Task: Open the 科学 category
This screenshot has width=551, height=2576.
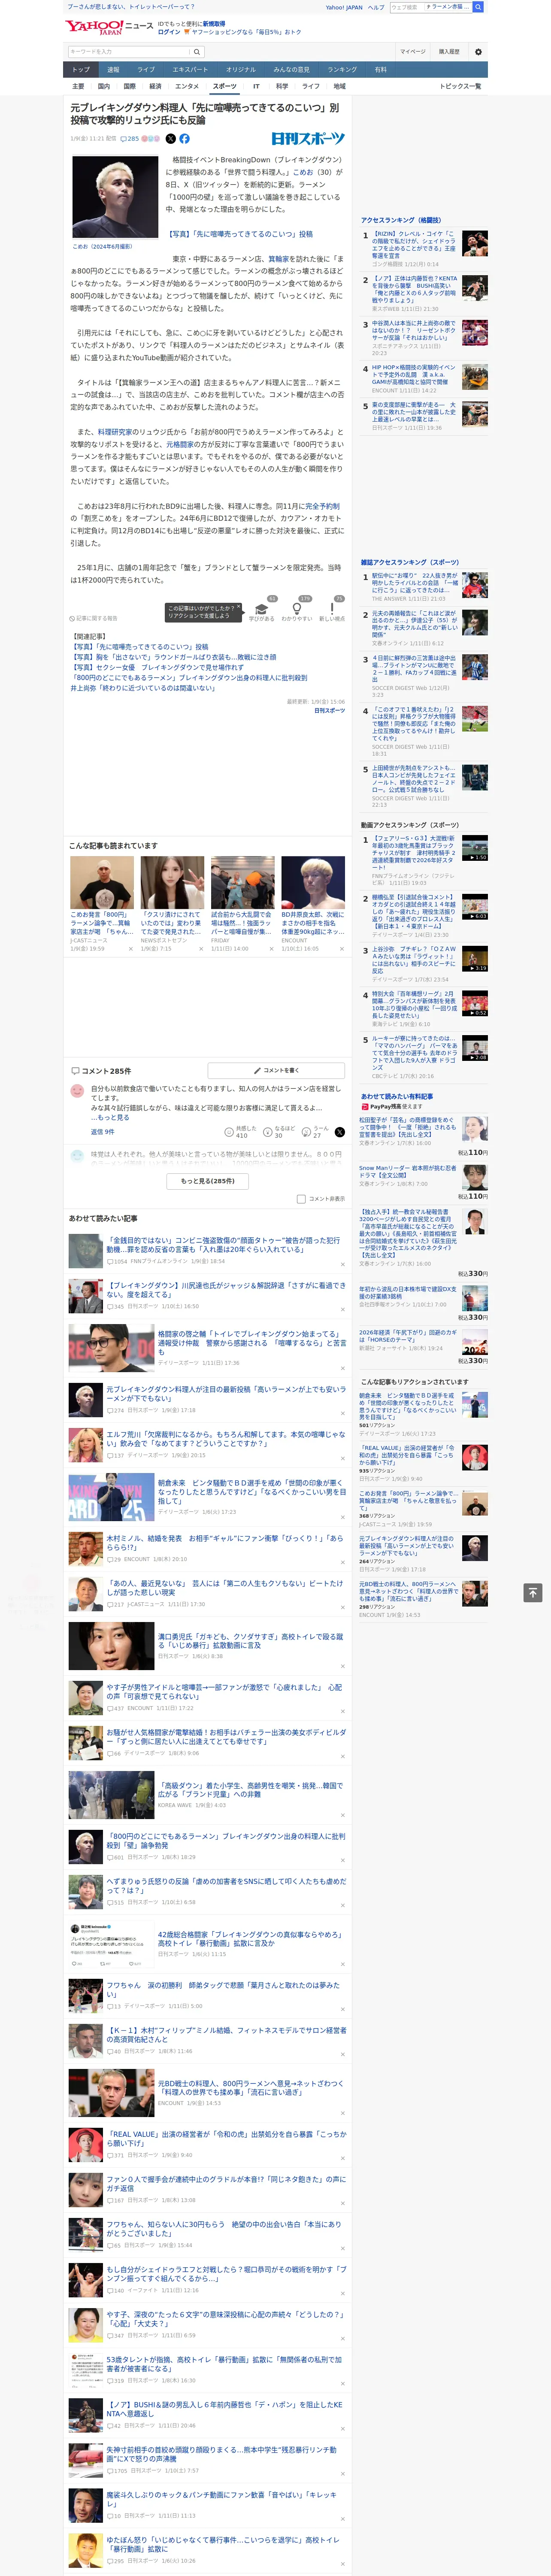Action: [282, 87]
